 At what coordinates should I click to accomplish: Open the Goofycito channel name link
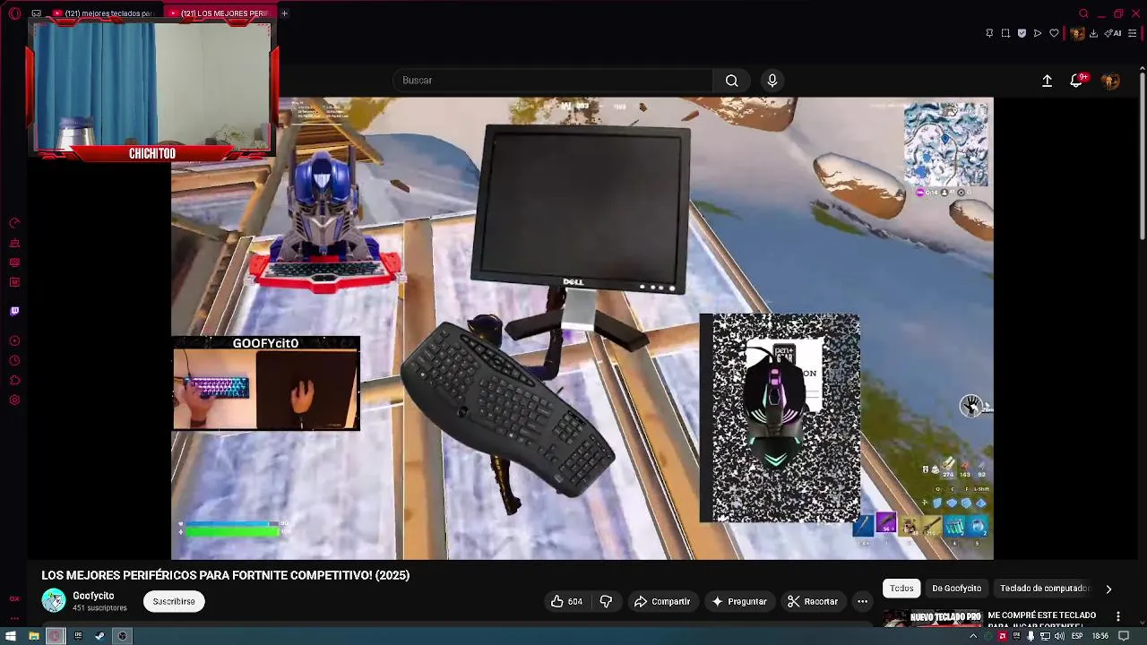point(93,596)
